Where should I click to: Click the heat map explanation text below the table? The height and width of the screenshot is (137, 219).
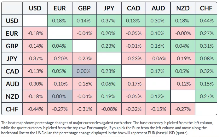[x=107, y=128]
